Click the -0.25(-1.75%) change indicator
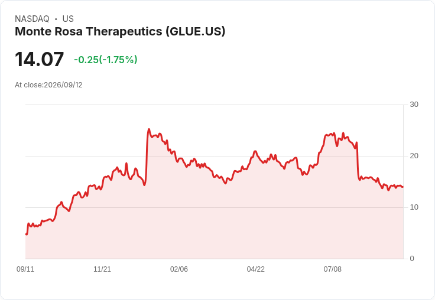 click(x=106, y=60)
